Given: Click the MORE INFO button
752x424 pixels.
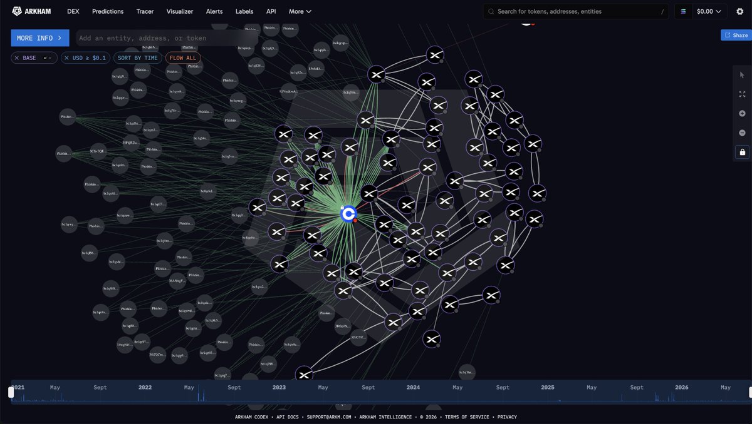Looking at the screenshot, I should click(40, 38).
